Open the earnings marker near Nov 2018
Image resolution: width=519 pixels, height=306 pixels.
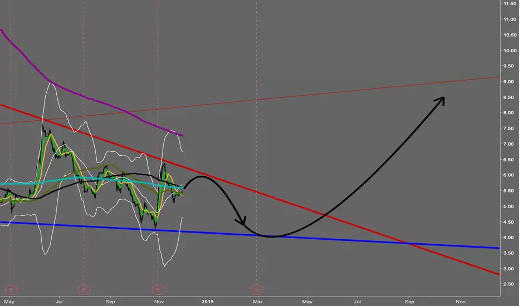(158, 290)
